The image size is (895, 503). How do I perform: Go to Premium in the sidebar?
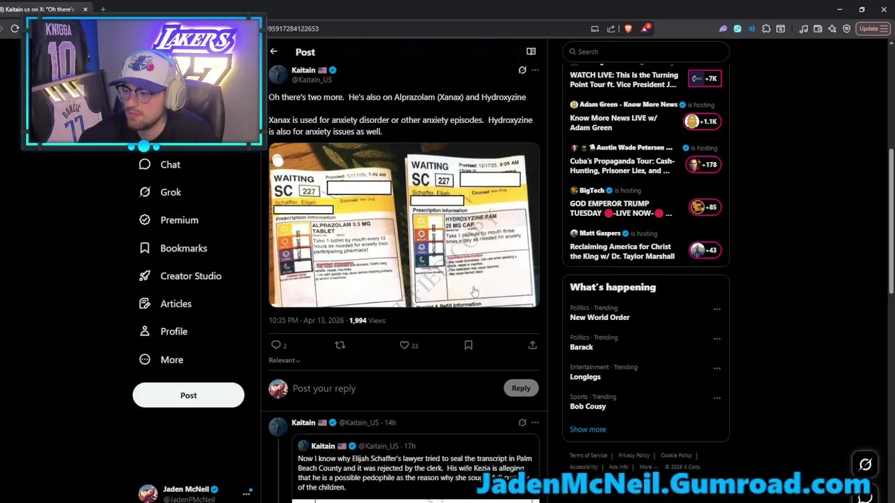click(x=169, y=220)
